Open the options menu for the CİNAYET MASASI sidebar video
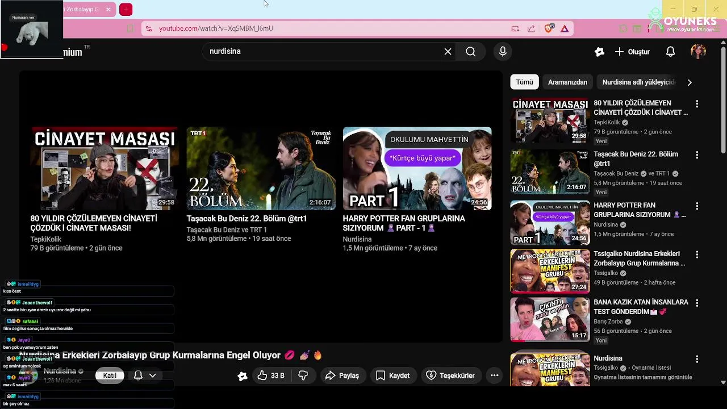This screenshot has width=727, height=409. tap(697, 104)
